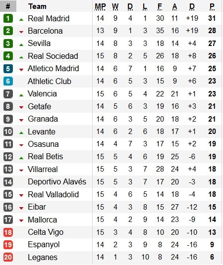Image resolution: width=223 pixels, height=265 pixels.
Task: Open the Atletico Madrid team link
Action: click(54, 68)
